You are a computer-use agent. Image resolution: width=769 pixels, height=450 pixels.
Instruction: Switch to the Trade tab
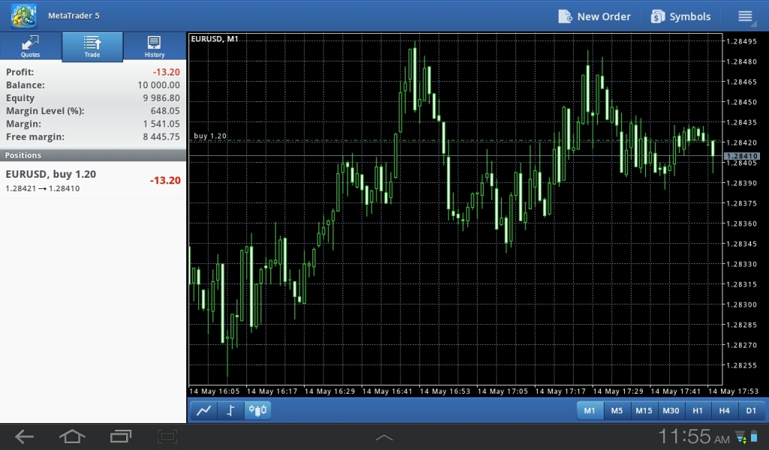pyautogui.click(x=92, y=46)
